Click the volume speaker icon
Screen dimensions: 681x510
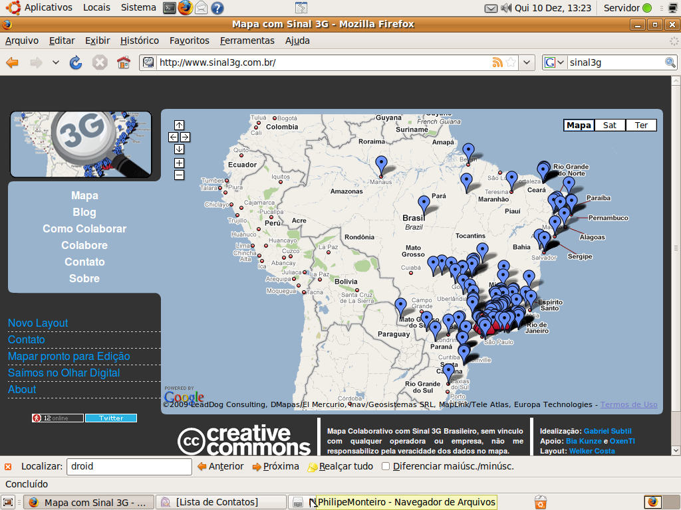coord(506,8)
